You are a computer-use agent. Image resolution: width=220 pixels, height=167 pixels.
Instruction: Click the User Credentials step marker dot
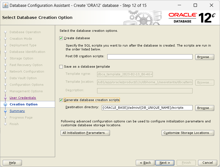click(x=5, y=98)
